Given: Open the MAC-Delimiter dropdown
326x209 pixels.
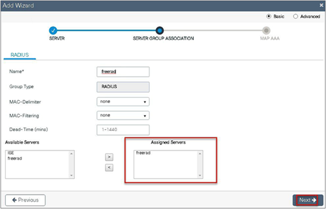Looking at the screenshot, I should pyautogui.click(x=123, y=102).
